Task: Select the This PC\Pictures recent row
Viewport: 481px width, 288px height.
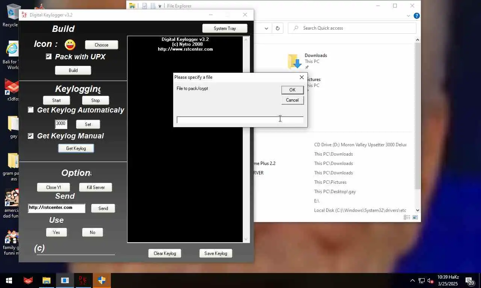Action: tap(330, 182)
